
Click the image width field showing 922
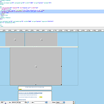[x=3, y=102]
